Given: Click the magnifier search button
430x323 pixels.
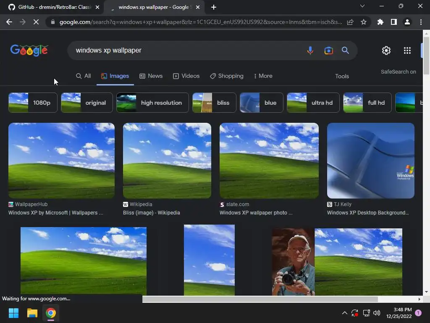Looking at the screenshot, I should 345,50.
